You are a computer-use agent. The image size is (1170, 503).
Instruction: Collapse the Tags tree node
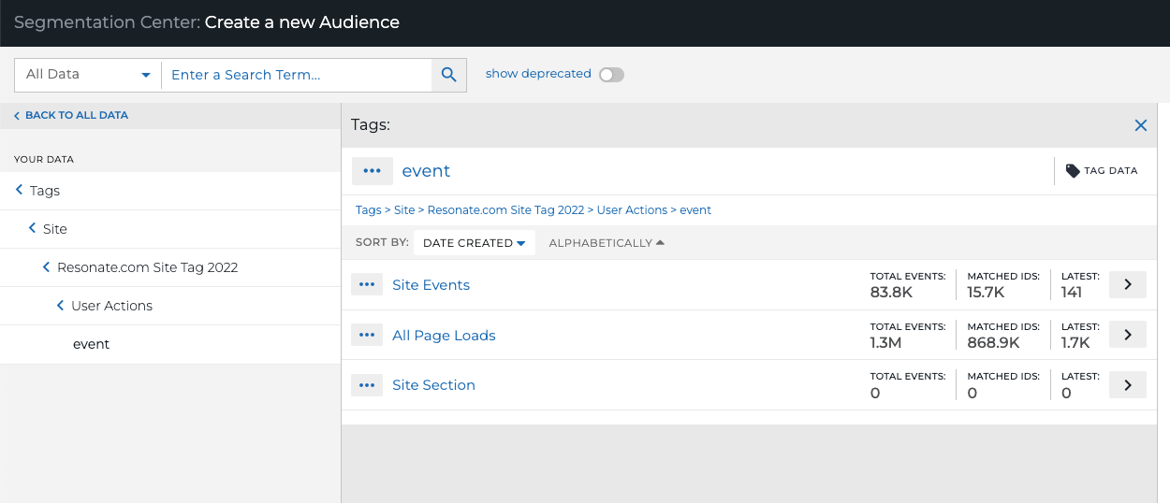point(20,190)
